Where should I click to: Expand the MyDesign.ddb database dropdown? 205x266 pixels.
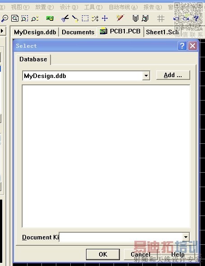pos(146,76)
